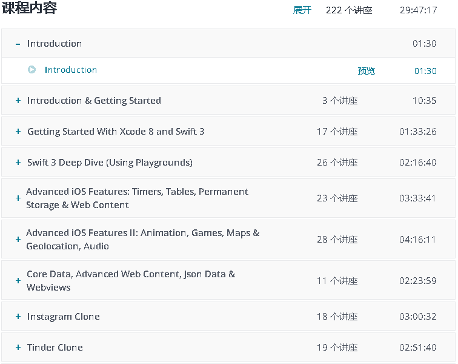Click the Introduction section header title
458x364 pixels.
[55, 44]
